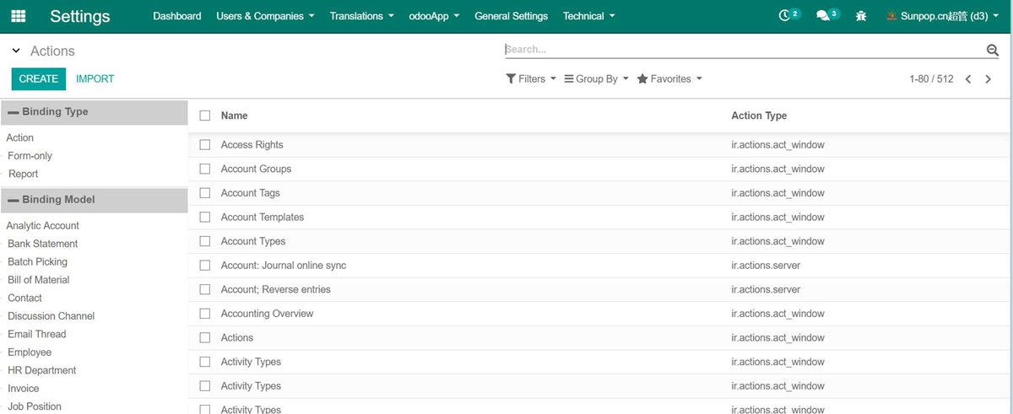Go to next page arrow
1013x414 pixels.
[989, 79]
